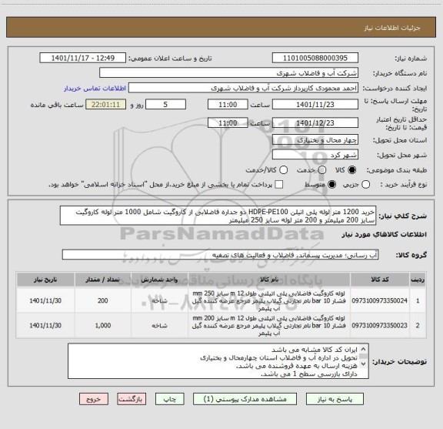Click the delivery city field شهر کرد
The width and height of the screenshot is (443, 429).
[x=315, y=155]
